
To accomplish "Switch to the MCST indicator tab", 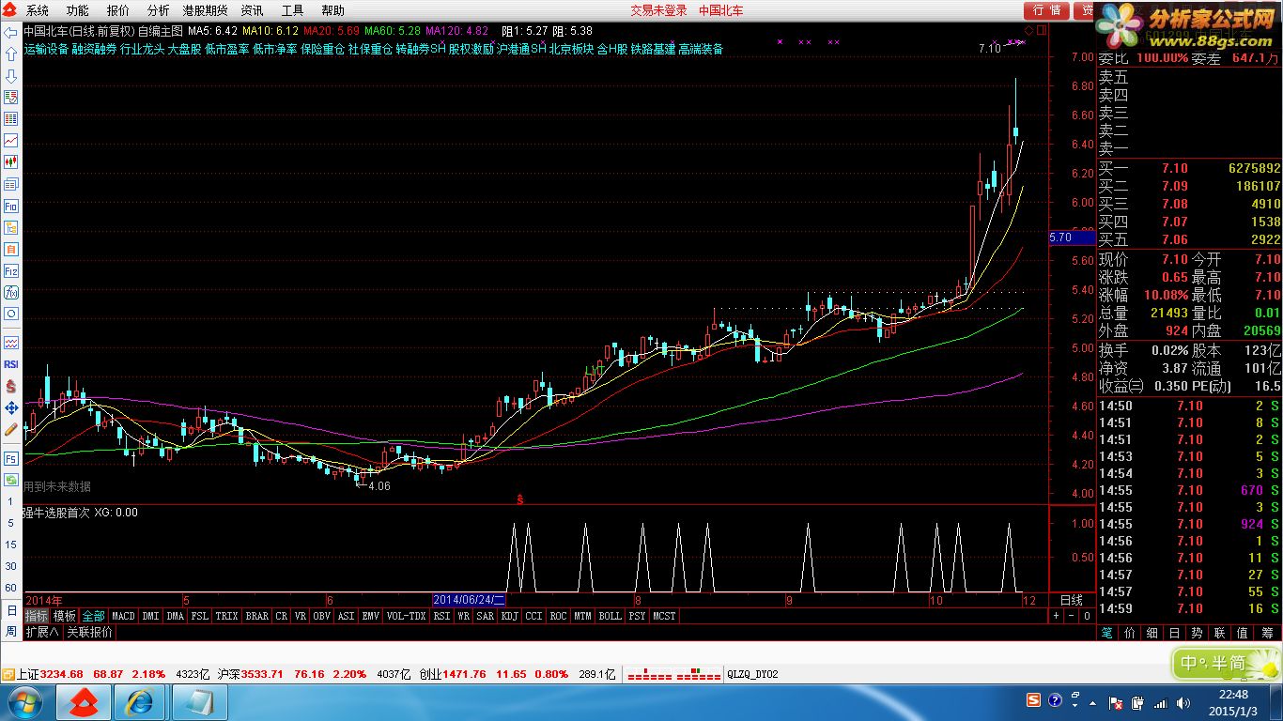I will [664, 616].
